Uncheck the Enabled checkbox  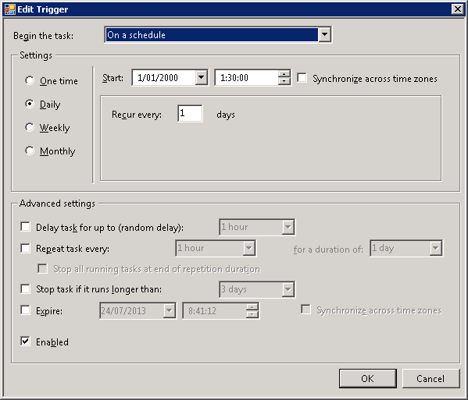point(25,342)
